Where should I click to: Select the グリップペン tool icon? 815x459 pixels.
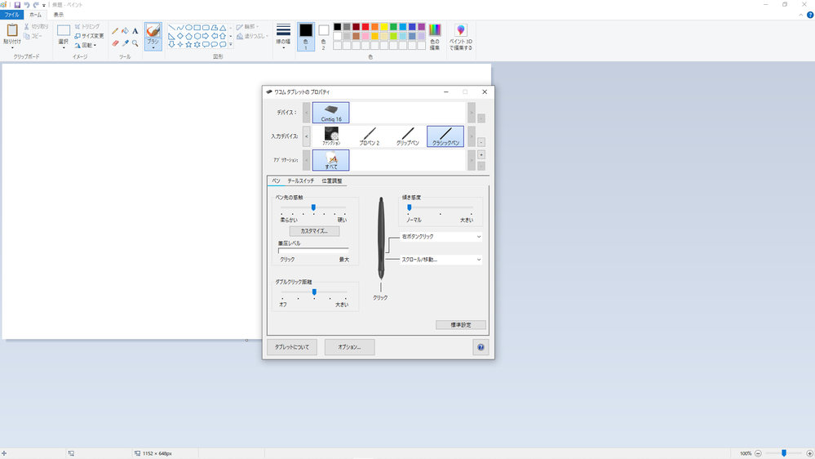(408, 136)
